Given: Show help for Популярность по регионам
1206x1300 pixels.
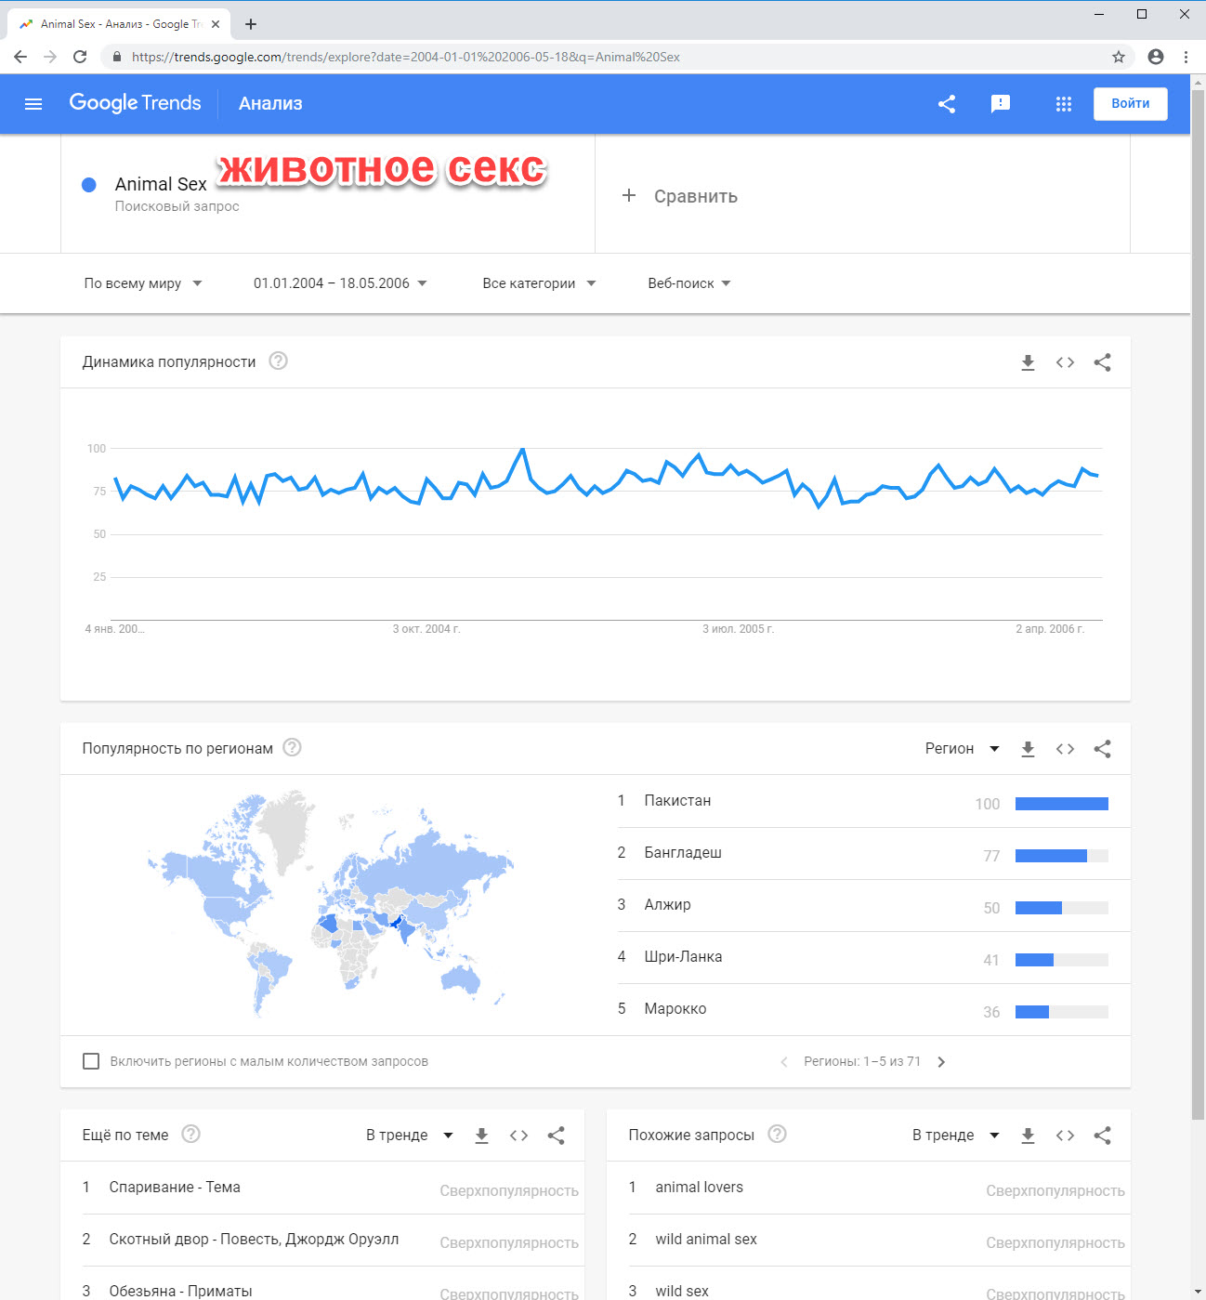Looking at the screenshot, I should (292, 747).
